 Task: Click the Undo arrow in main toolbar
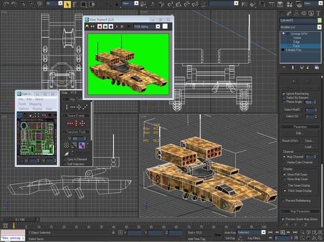[x=6, y=4]
